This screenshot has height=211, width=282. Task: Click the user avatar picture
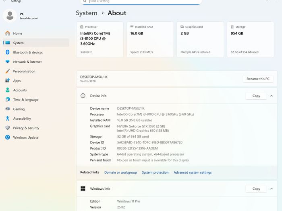coord(10,16)
